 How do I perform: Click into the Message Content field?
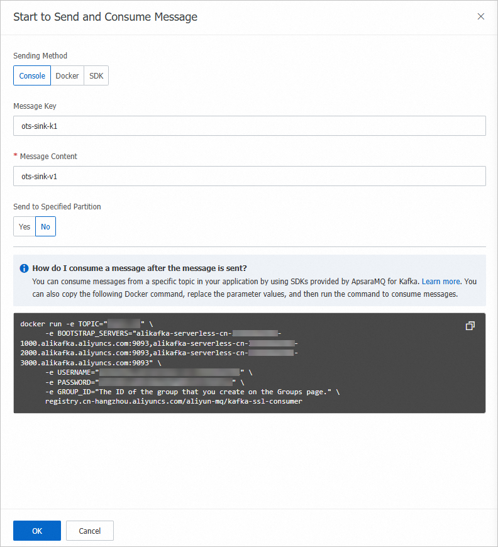249,176
